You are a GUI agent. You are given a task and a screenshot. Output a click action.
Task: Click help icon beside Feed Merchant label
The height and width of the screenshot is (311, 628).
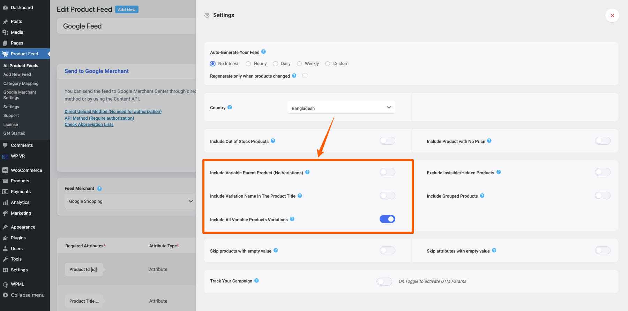click(99, 189)
